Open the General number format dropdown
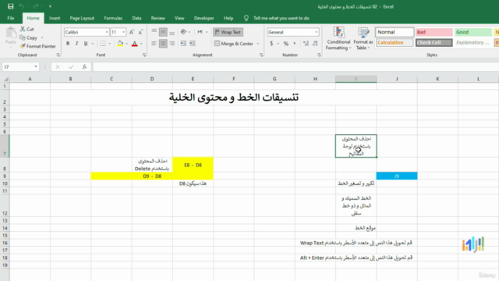Image resolution: width=499 pixels, height=281 pixels. pyautogui.click(x=316, y=32)
